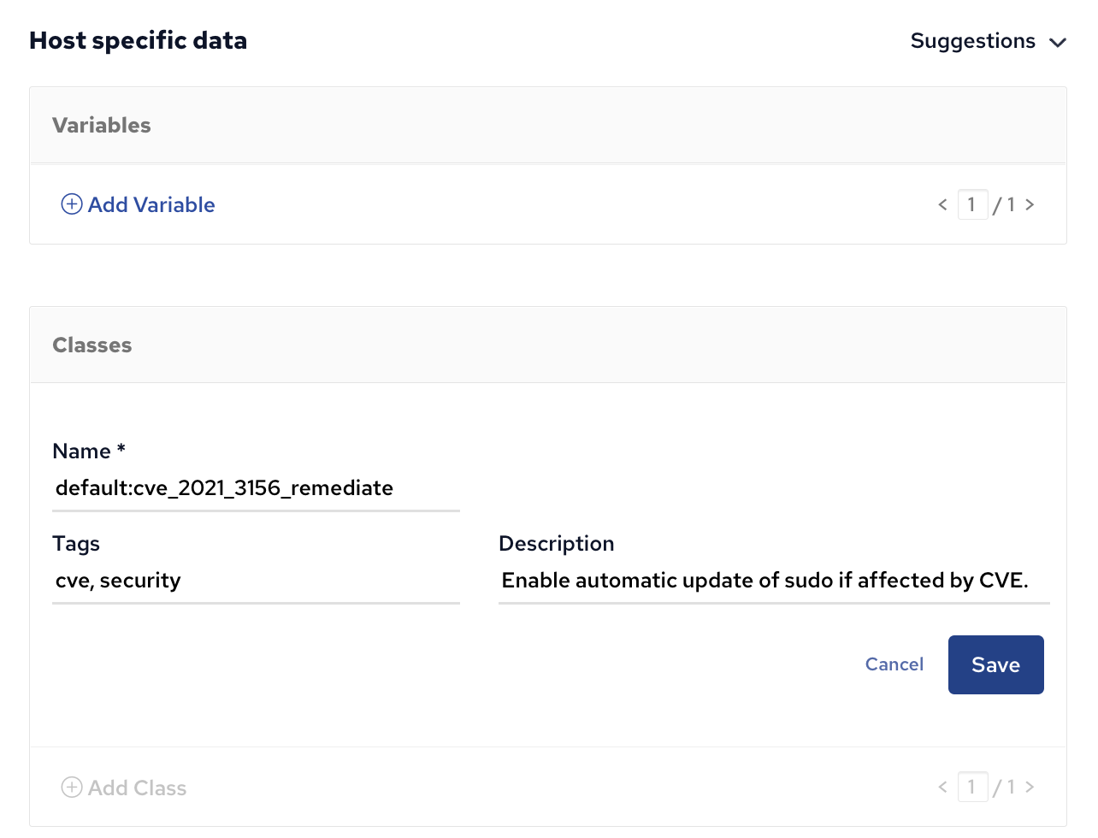Click the Suggestions chevron arrow
The height and width of the screenshot is (838, 1098).
click(1058, 43)
